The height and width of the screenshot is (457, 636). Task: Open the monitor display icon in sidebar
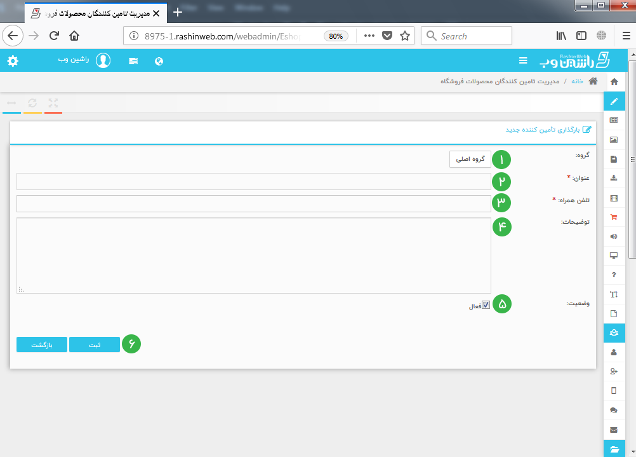tap(614, 256)
